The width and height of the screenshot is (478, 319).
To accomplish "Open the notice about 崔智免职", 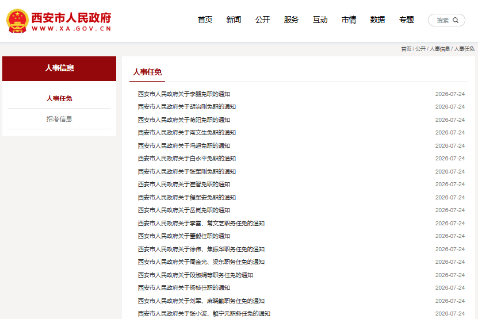I will click(184, 185).
